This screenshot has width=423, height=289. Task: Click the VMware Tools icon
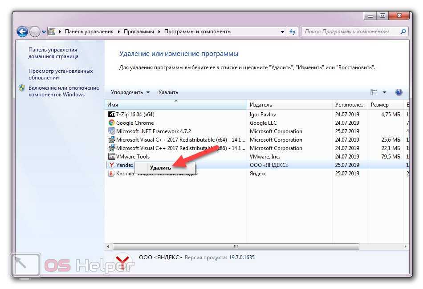(111, 157)
